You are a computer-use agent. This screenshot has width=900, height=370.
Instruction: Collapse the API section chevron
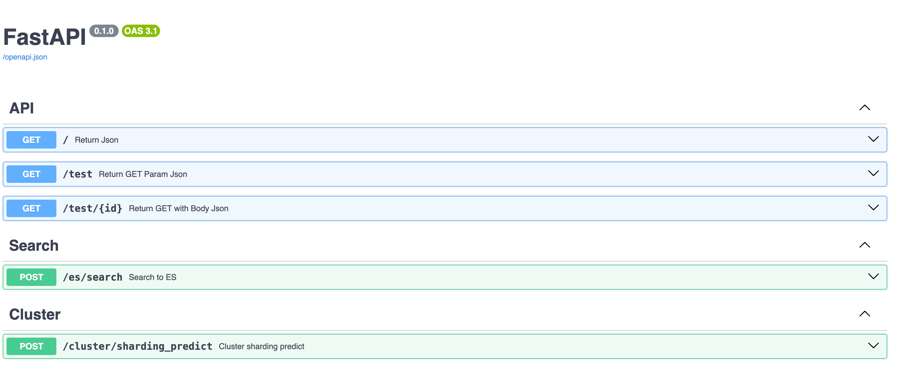pyautogui.click(x=864, y=108)
